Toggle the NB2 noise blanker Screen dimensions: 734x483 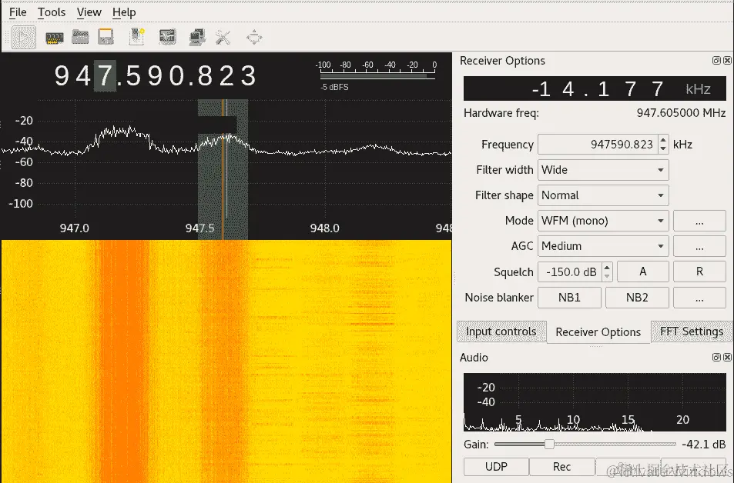coord(637,298)
